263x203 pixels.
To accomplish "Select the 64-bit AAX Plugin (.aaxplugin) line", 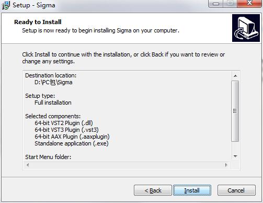I will pos(72,137).
